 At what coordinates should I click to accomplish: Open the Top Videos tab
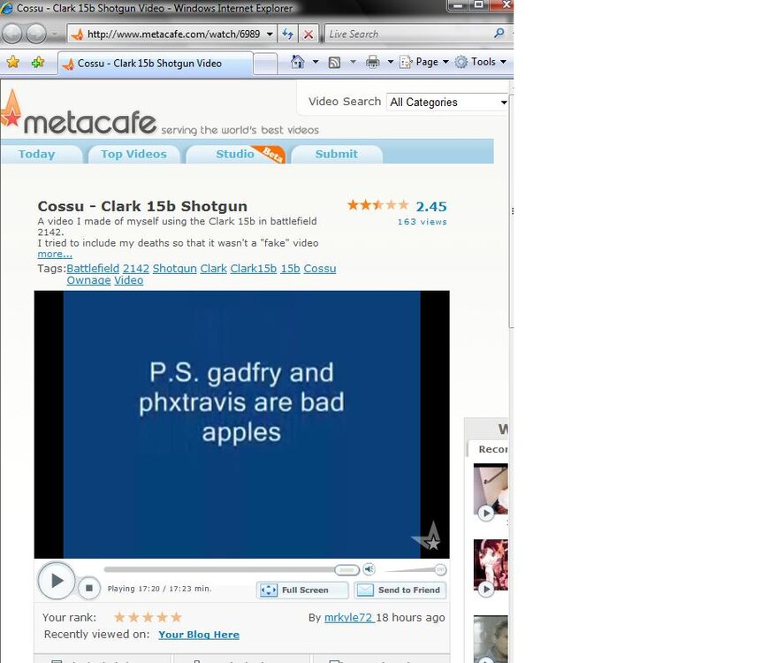tap(133, 155)
